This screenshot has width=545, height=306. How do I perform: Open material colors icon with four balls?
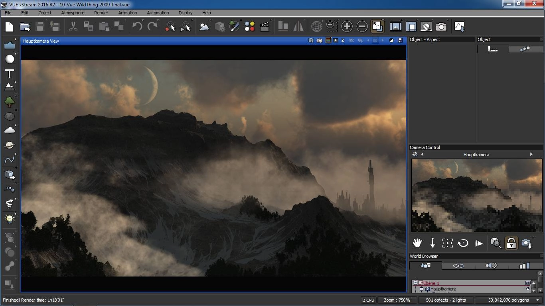250,27
